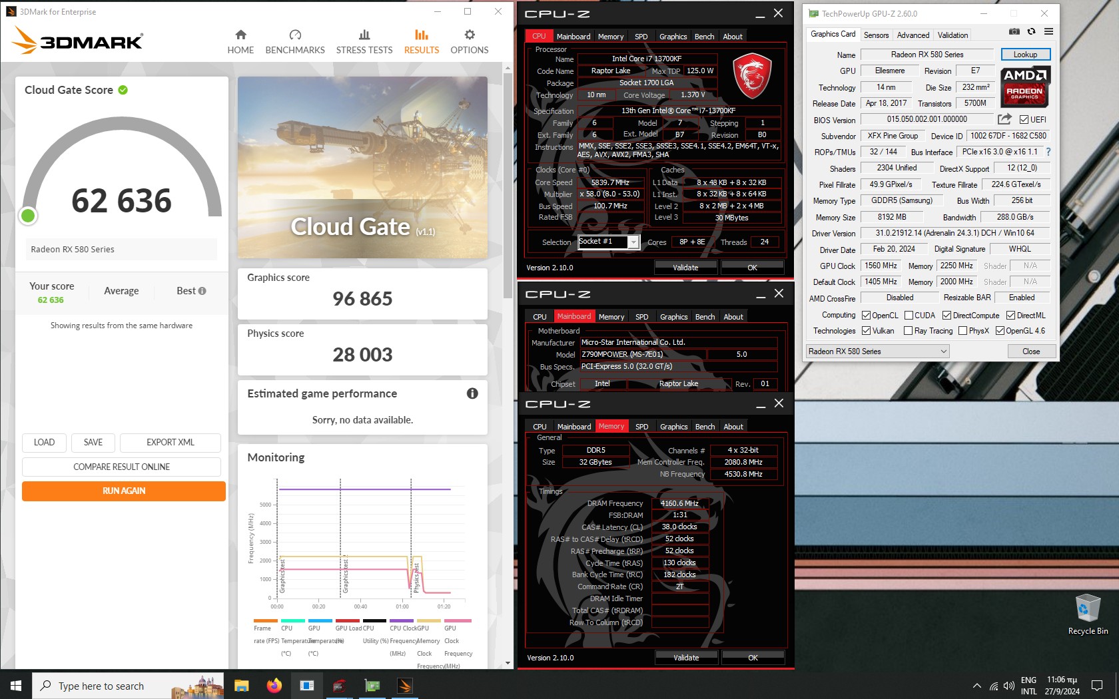Click Cloud Gate benchmark thumbnail image
The image size is (1119, 699).
[x=362, y=167]
